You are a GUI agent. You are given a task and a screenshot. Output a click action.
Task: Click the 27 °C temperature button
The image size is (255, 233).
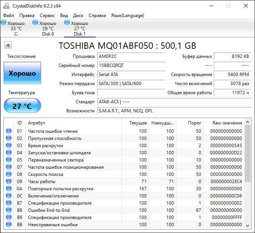[x=22, y=106]
